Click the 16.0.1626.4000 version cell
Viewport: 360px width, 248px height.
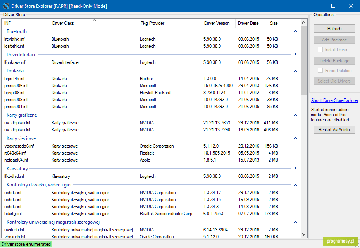pos(218,85)
